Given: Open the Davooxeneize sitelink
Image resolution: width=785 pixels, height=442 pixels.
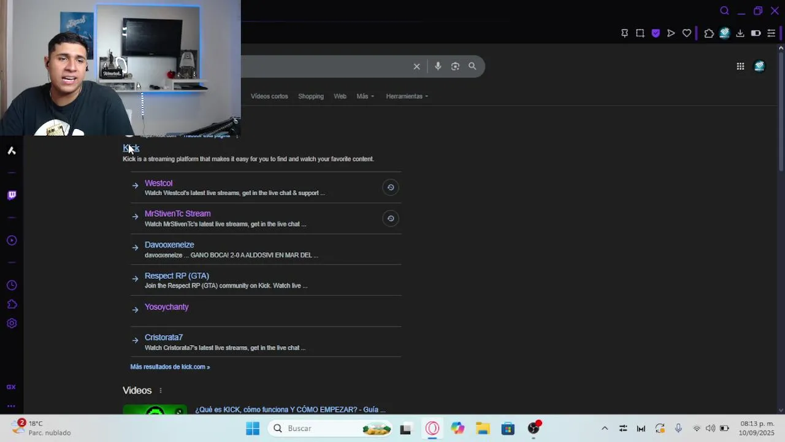Looking at the screenshot, I should click(169, 245).
